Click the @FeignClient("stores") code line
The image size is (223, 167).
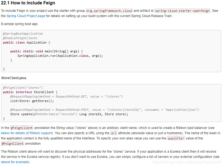click(23, 88)
